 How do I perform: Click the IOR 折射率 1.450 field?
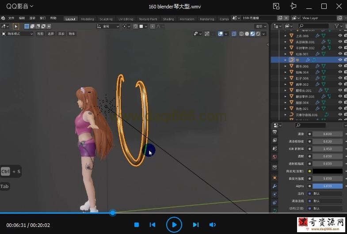pos(327,149)
